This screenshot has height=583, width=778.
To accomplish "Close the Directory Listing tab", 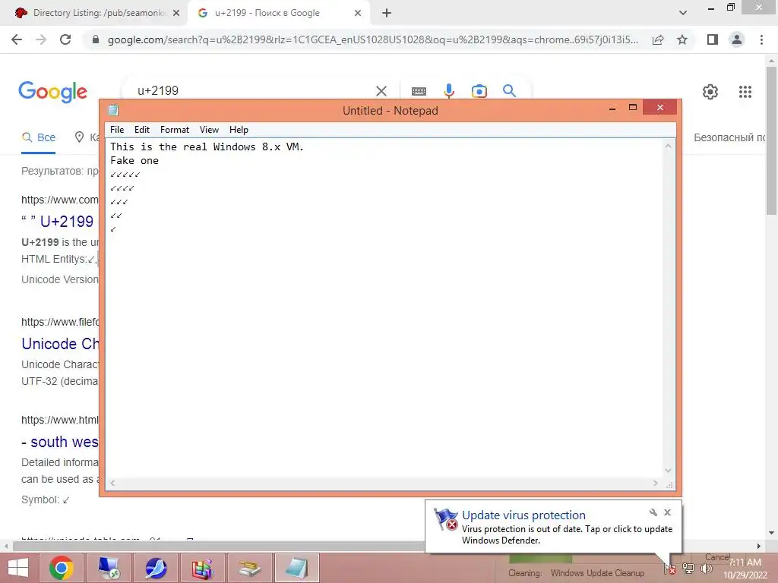I will pyautogui.click(x=176, y=14).
